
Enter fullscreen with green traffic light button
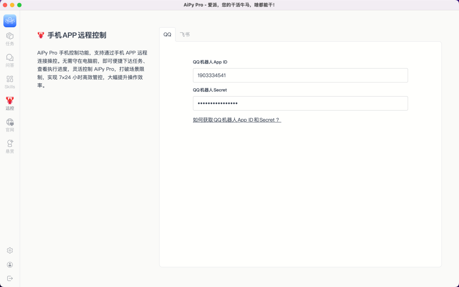point(19,4)
